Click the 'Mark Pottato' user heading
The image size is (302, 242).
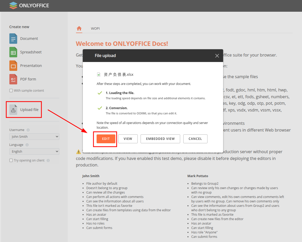pos(198,176)
